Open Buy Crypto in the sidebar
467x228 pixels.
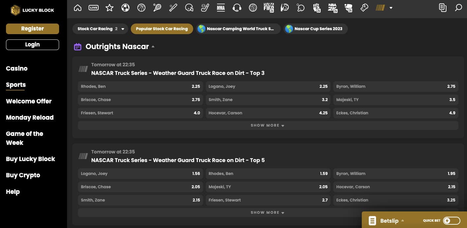pos(23,175)
